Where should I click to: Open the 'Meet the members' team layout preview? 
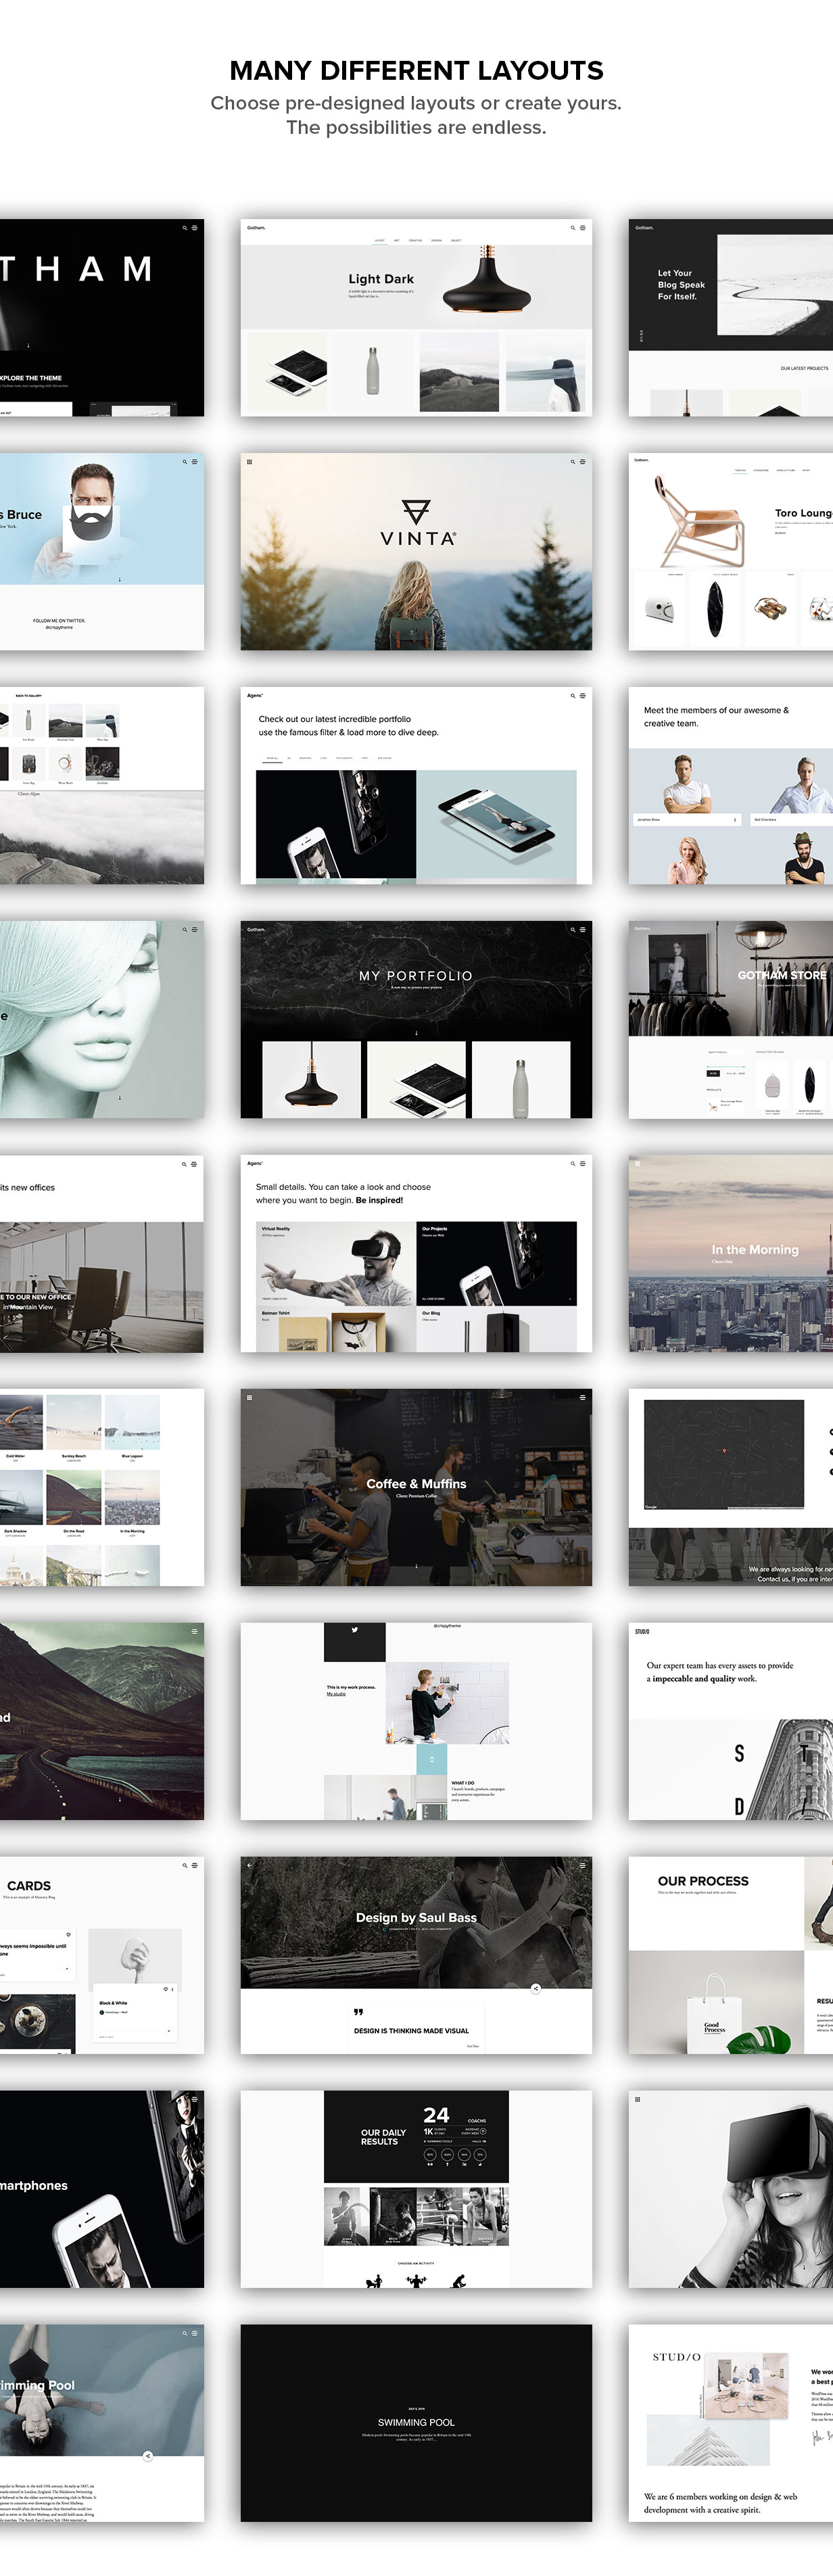731,785
